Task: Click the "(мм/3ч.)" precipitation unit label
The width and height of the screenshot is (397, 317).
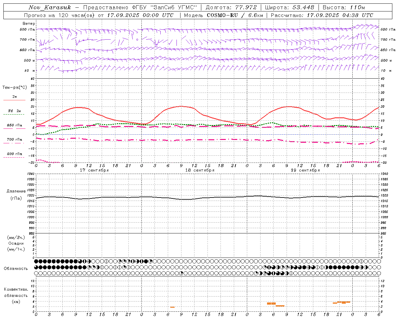Action: coord(16,237)
